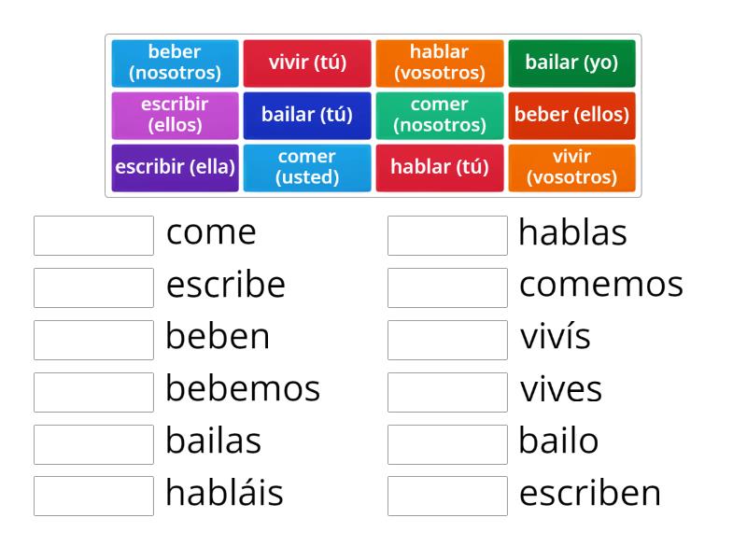Pick the 'bailar (yo)' green tile
The image size is (747, 560).
point(571,63)
